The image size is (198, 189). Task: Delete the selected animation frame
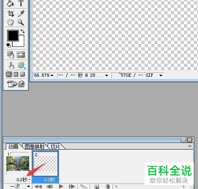108,187
